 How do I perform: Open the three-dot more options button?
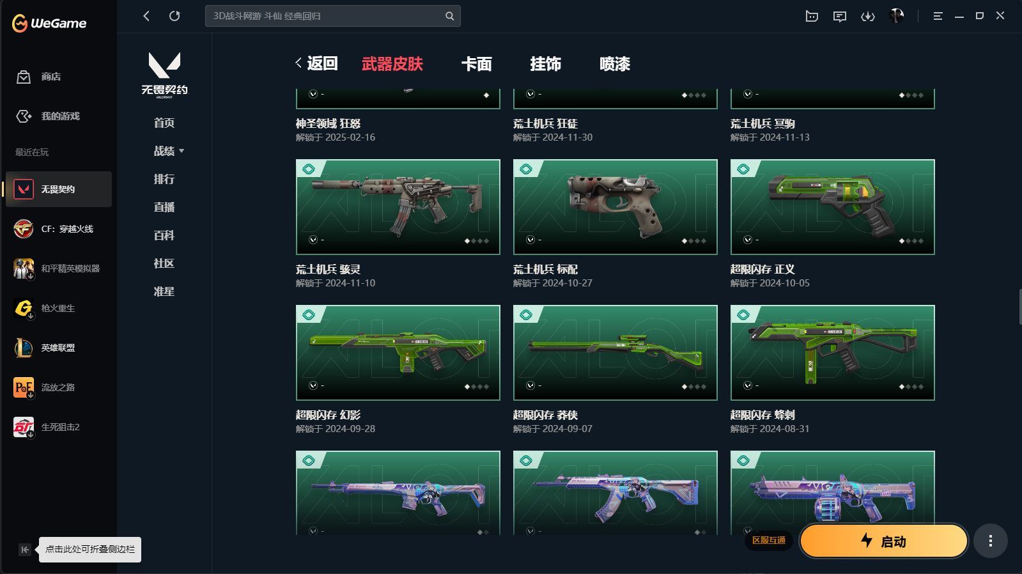tap(991, 541)
